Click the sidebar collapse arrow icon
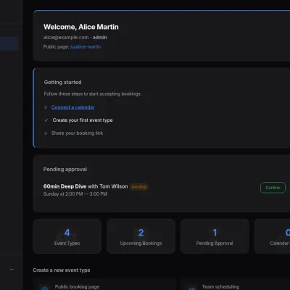The image size is (290, 290). click(x=12, y=269)
